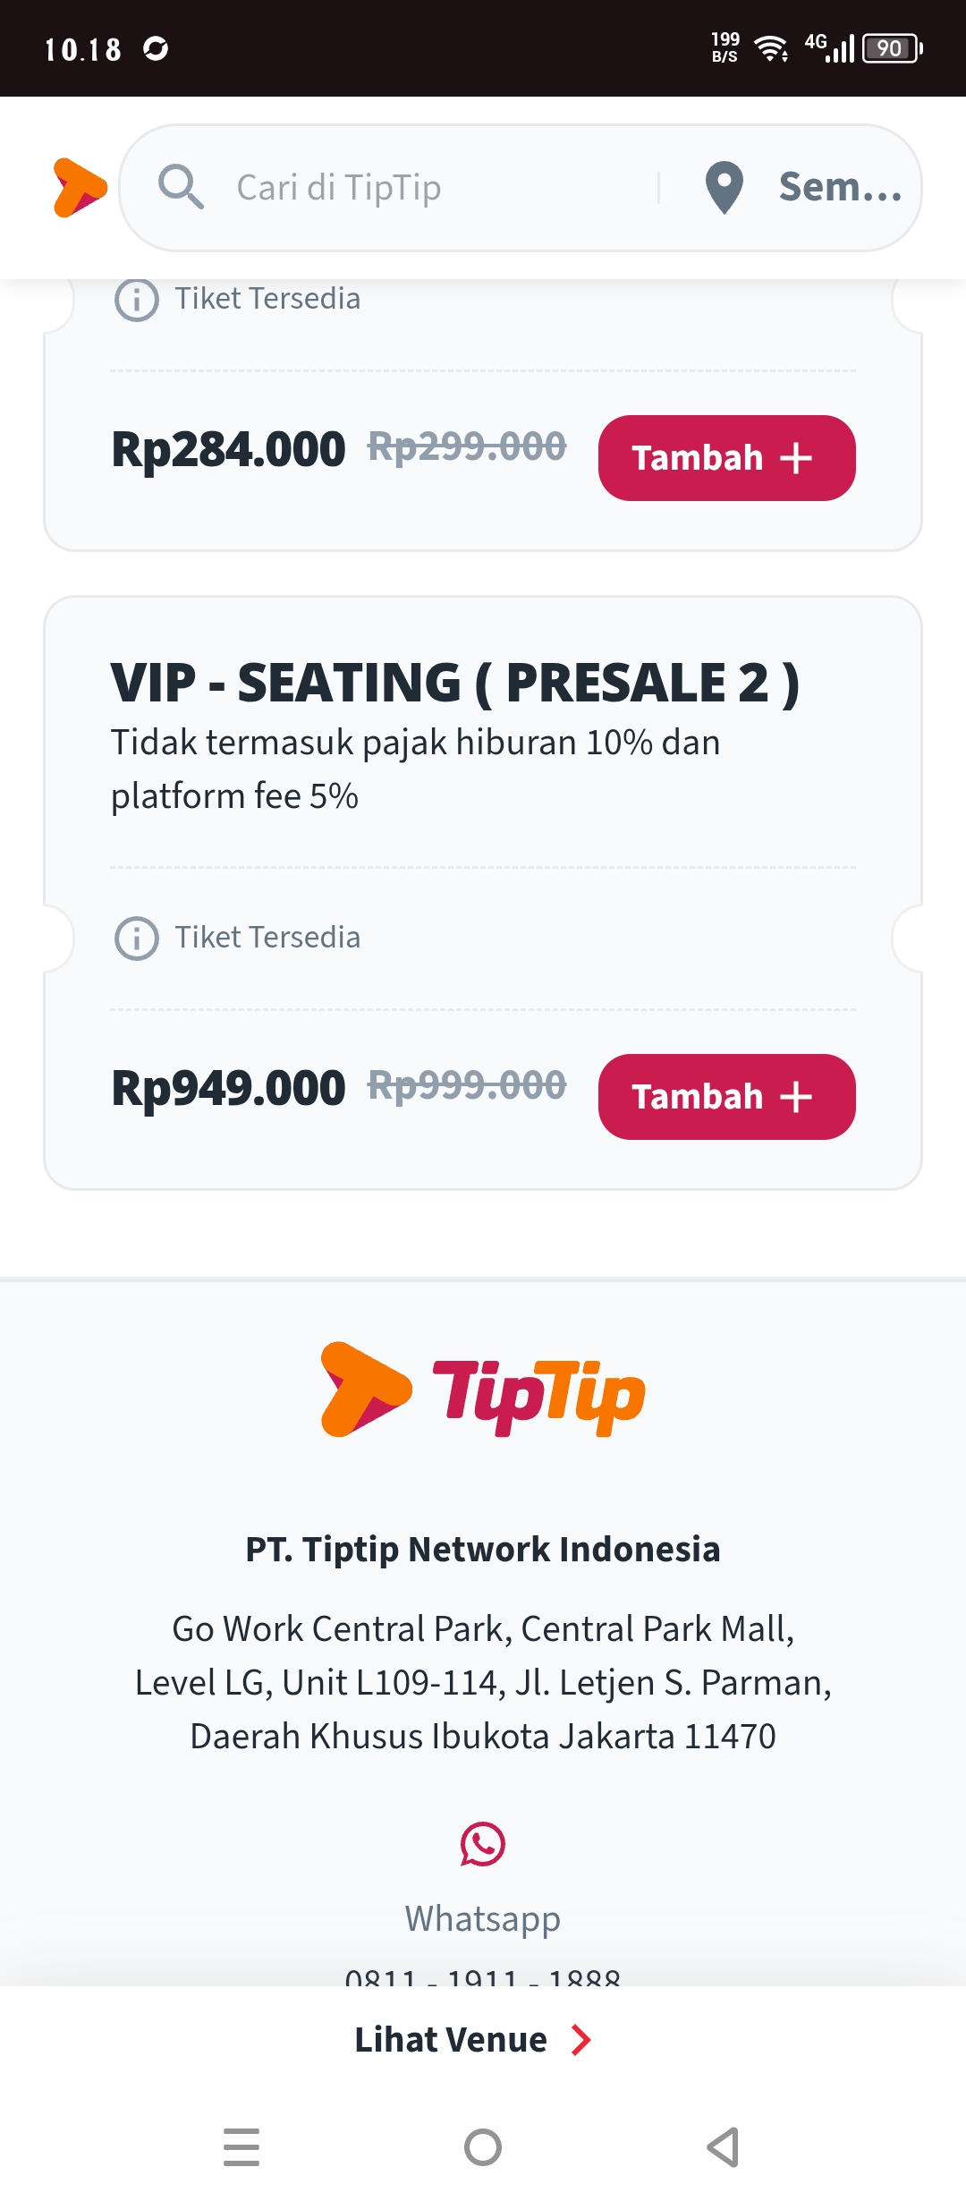966x2201 pixels.
Task: Open the Whatsapp contact icon
Action: tap(483, 1844)
